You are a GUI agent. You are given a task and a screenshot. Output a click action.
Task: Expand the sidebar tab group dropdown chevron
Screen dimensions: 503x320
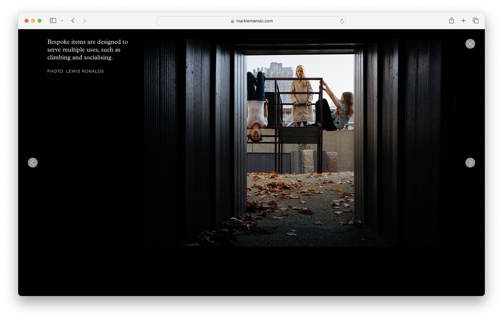click(x=62, y=21)
